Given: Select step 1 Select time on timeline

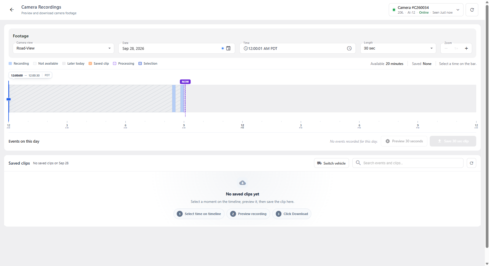Looking at the screenshot, I should click(x=199, y=214).
